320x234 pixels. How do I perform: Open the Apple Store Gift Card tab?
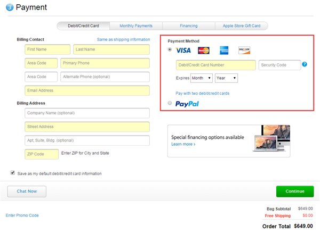coord(241,26)
